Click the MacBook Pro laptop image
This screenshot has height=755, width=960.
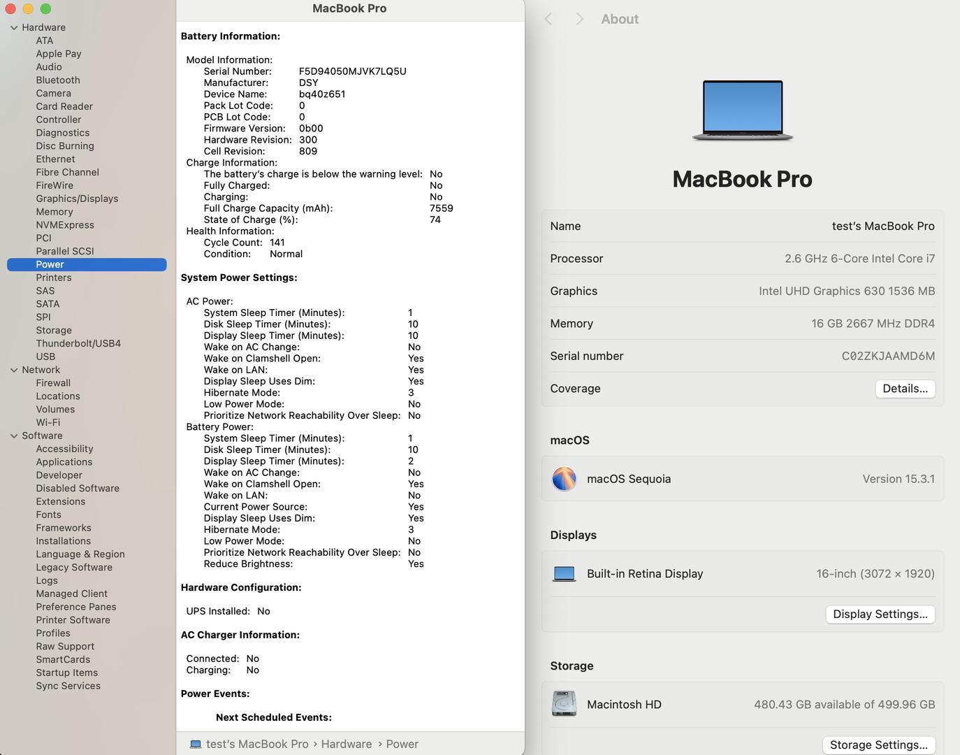tap(742, 110)
